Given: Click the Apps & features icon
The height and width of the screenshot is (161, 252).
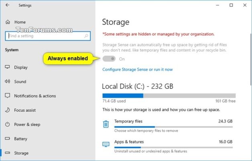Looking at the screenshot, I should 106,144.
